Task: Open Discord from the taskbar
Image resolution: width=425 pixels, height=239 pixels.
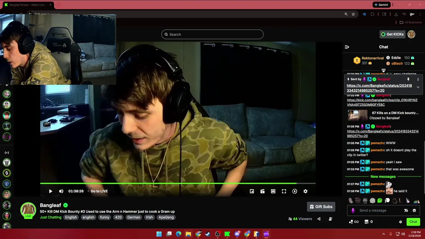Action: coord(237,234)
